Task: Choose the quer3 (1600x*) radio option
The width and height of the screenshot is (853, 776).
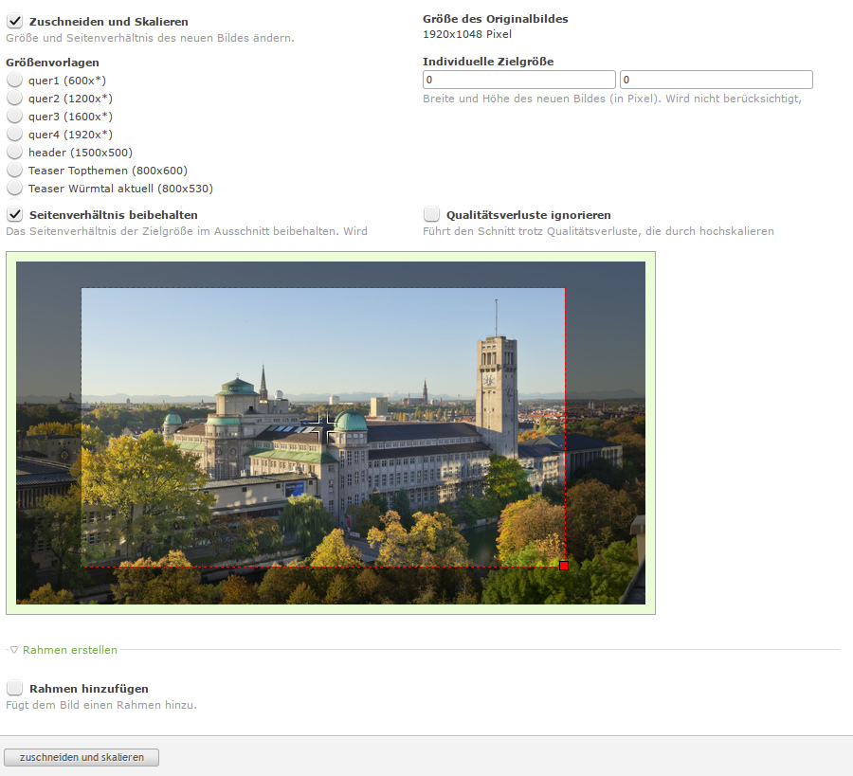Action: pyautogui.click(x=14, y=116)
